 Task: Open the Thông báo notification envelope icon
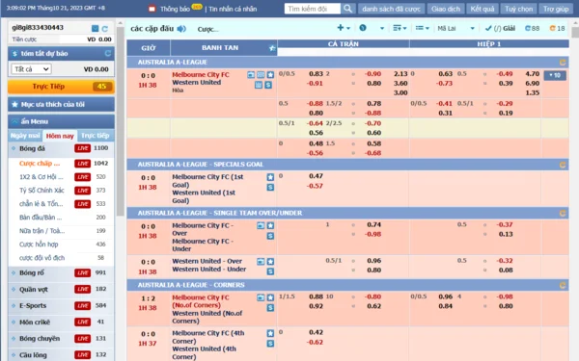coord(152,9)
